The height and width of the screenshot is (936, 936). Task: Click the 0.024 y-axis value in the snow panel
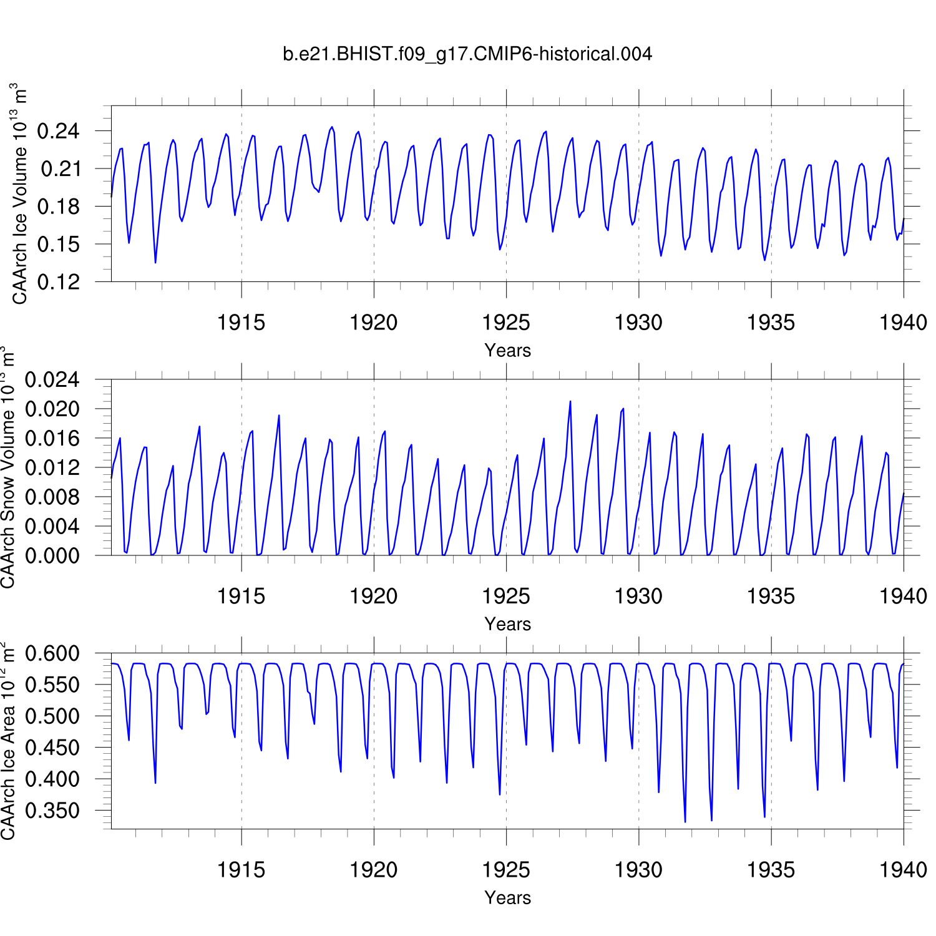pos(52,379)
